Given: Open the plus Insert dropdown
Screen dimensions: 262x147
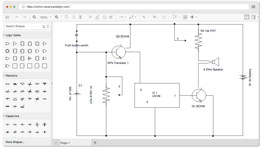Looking at the screenshot, I should point(194,17).
